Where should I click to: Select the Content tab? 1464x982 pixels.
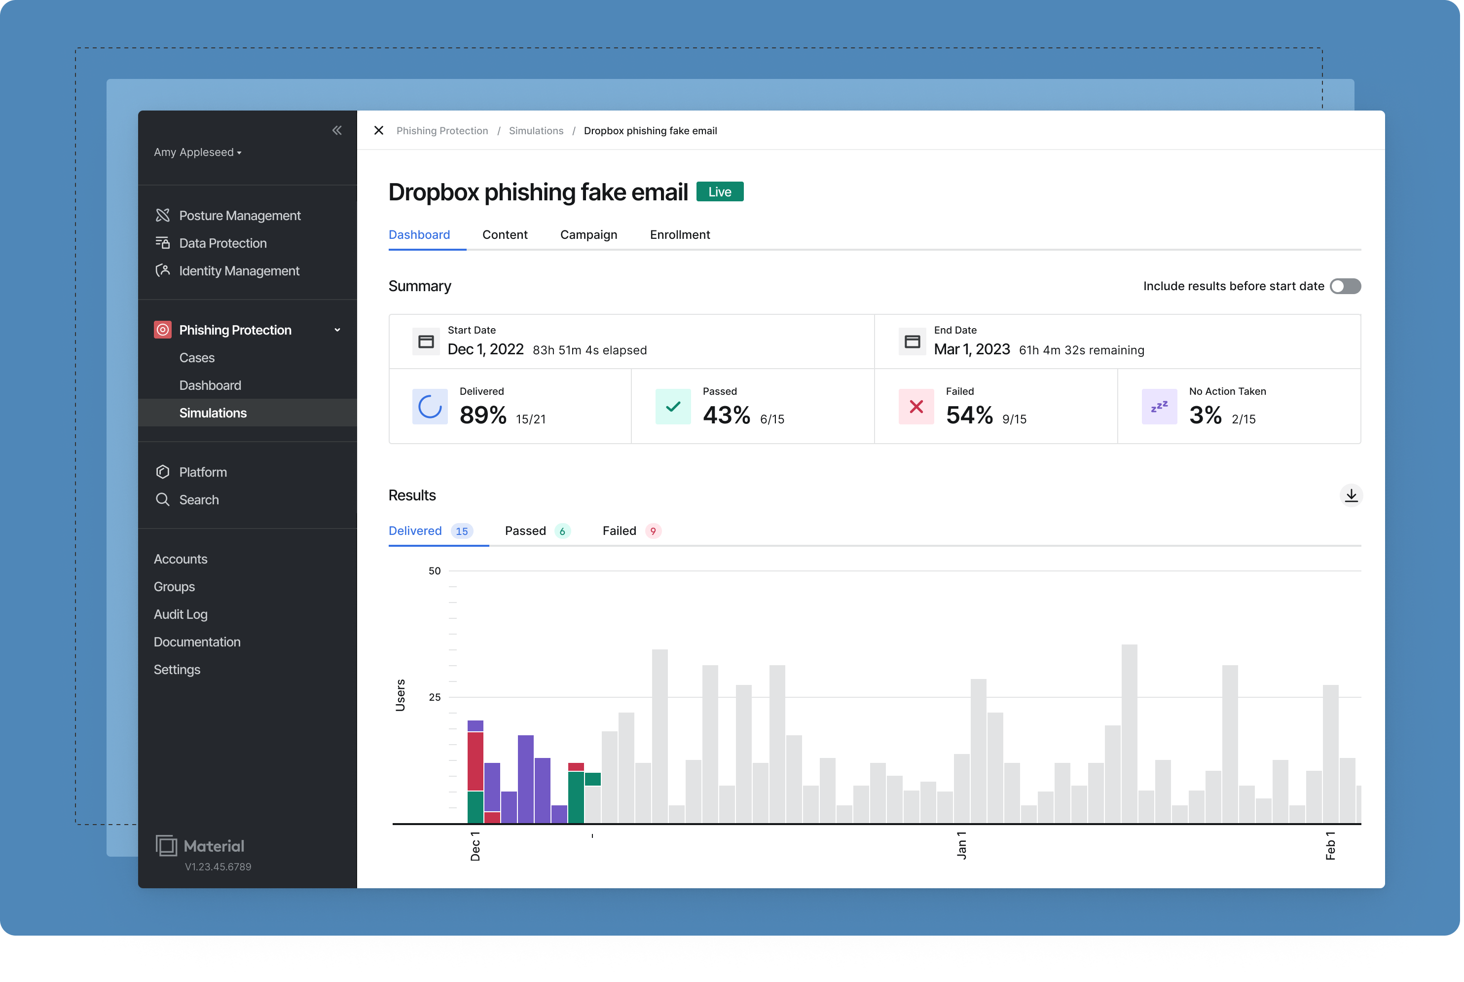(x=504, y=234)
